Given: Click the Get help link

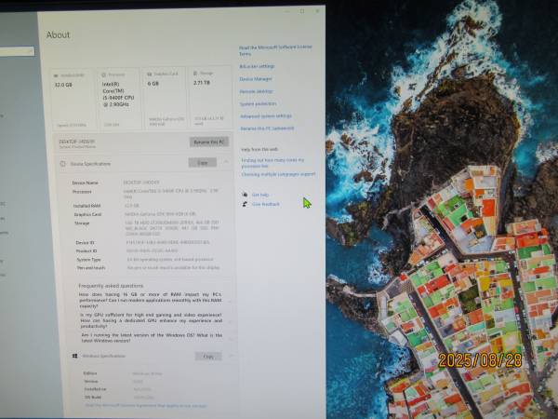Looking at the screenshot, I should pyautogui.click(x=260, y=195).
